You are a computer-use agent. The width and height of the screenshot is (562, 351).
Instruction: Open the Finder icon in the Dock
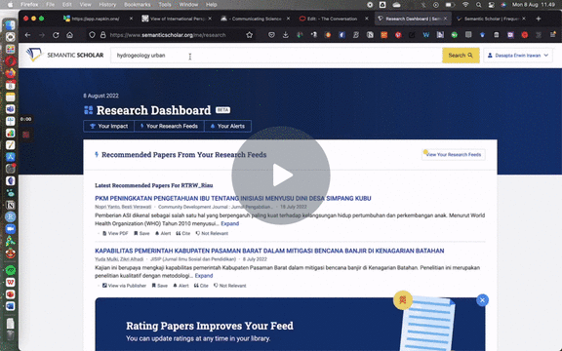coord(10,25)
